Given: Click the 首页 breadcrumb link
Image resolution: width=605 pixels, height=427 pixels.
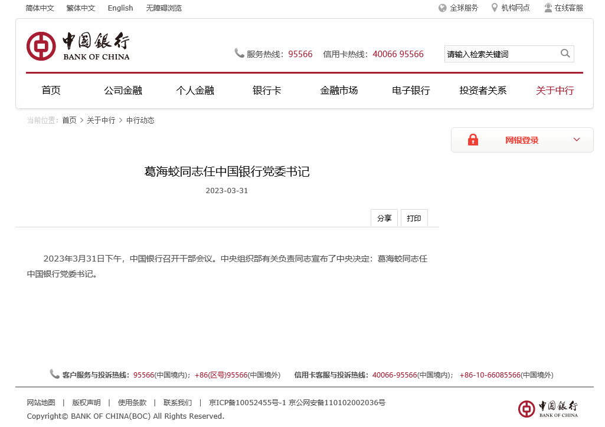Looking at the screenshot, I should coord(70,120).
